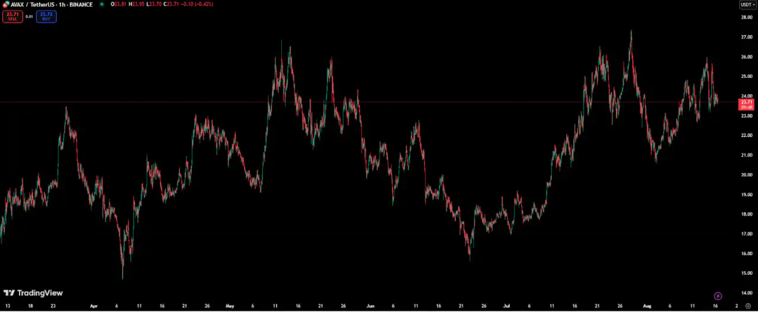Click the 20.00 price axis label
The image size is (758, 312).
746,175
